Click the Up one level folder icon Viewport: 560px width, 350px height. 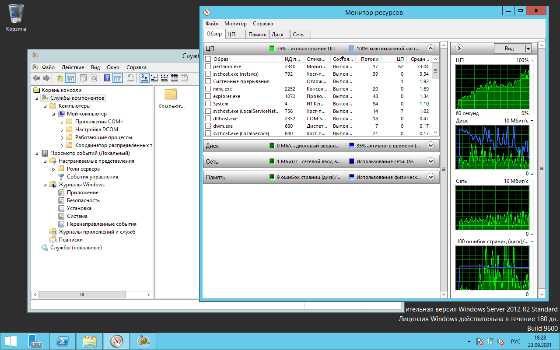(60, 78)
